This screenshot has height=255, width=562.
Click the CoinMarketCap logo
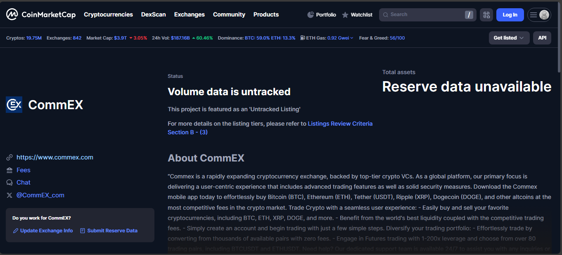pos(41,14)
